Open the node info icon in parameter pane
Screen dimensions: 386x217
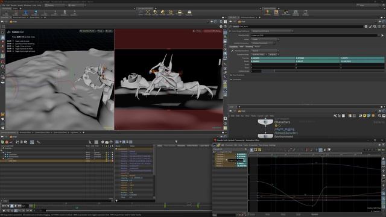click(x=379, y=27)
